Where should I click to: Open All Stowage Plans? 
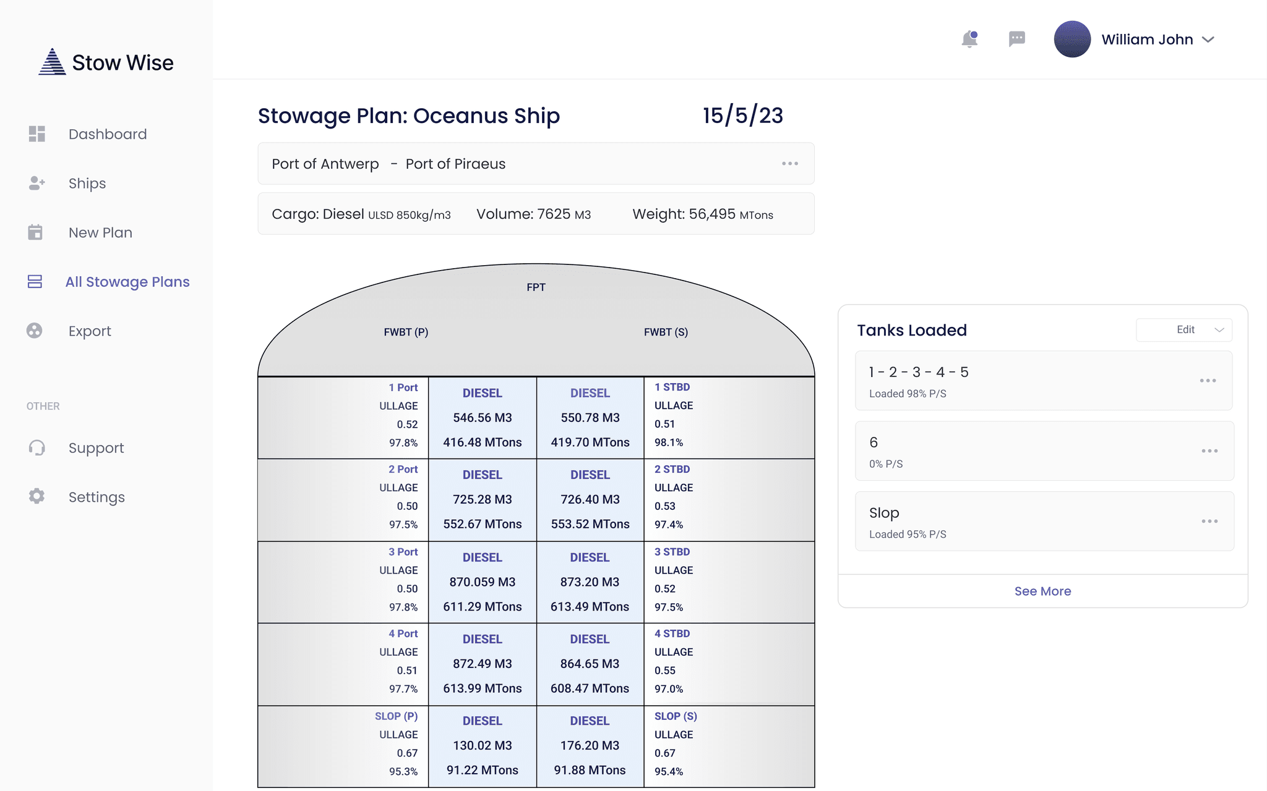(x=127, y=282)
